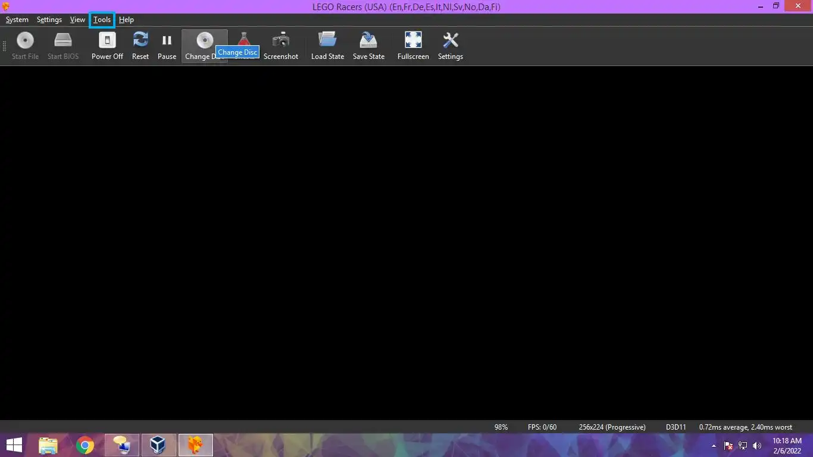Click the DuckStation icon in title bar
The image size is (813, 457).
tap(6, 7)
